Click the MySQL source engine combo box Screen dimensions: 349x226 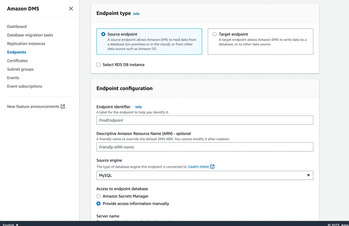pos(205,175)
